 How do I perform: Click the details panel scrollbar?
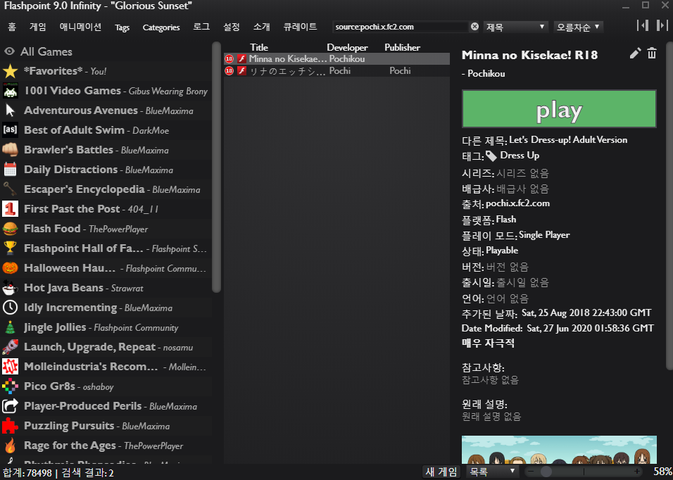tap(669, 206)
